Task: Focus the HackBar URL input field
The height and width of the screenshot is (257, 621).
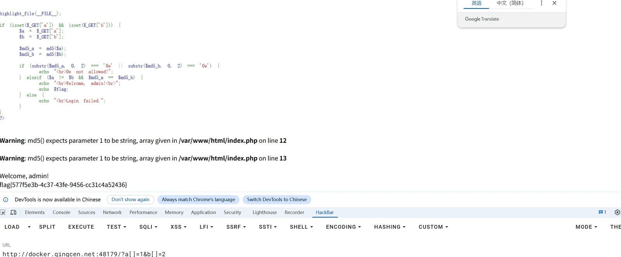Action: tap(310, 254)
